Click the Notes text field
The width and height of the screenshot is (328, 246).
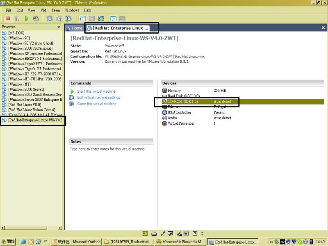coord(111,149)
